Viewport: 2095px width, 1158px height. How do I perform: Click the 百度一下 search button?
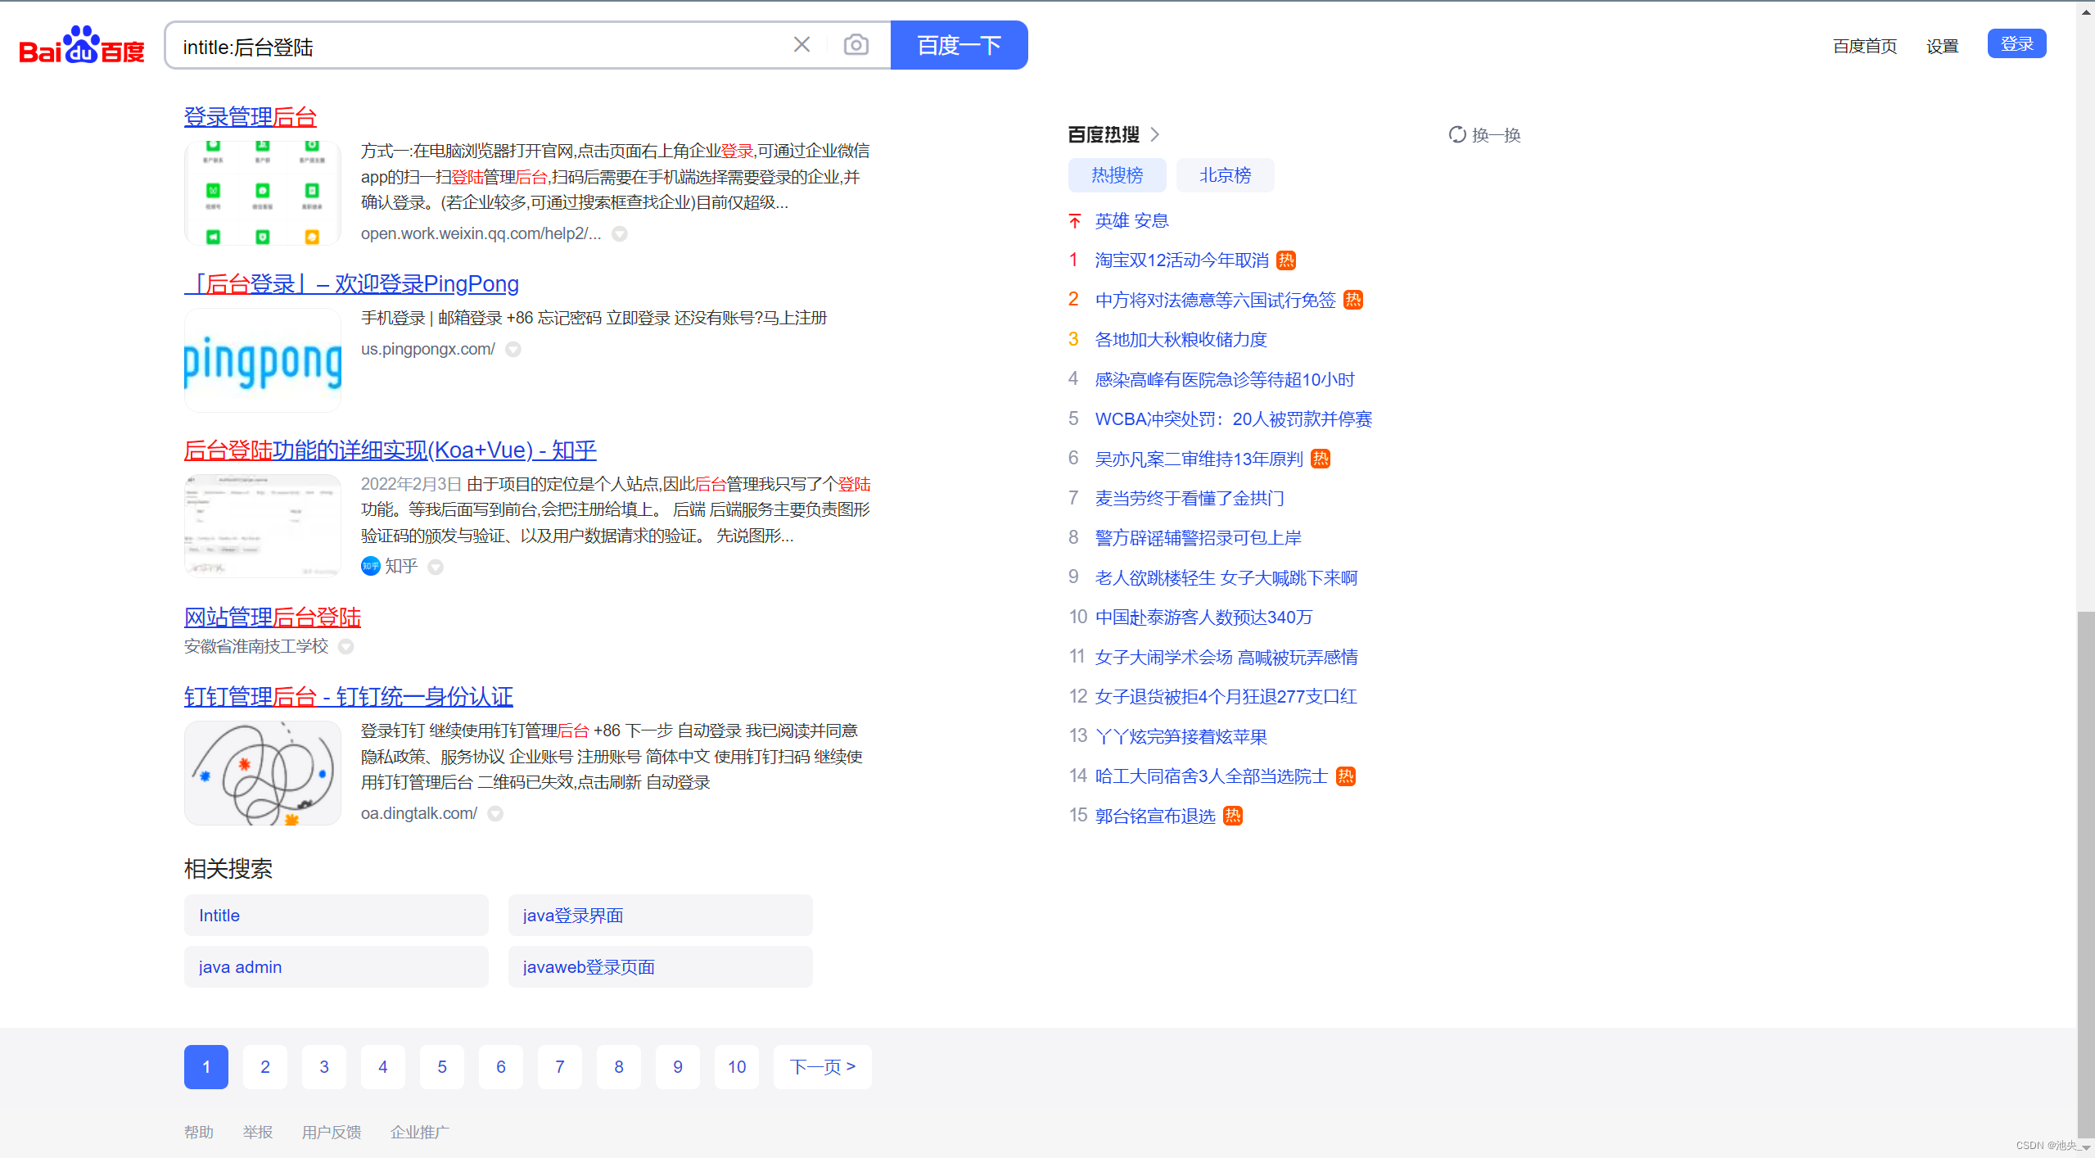959,45
